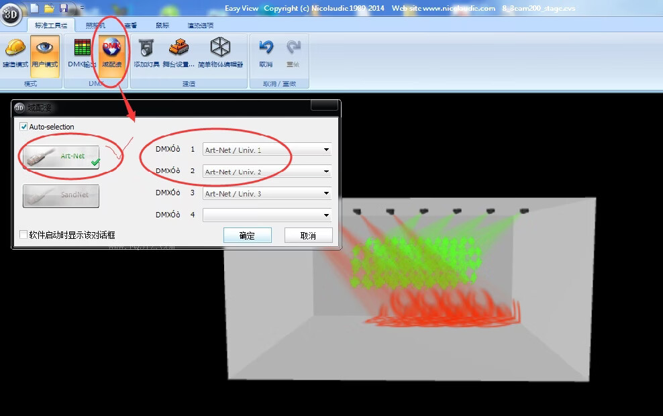This screenshot has width=663, height=416.
Task: Enable 软件启动时显示该对话框 checkbox
Action: tap(24, 235)
